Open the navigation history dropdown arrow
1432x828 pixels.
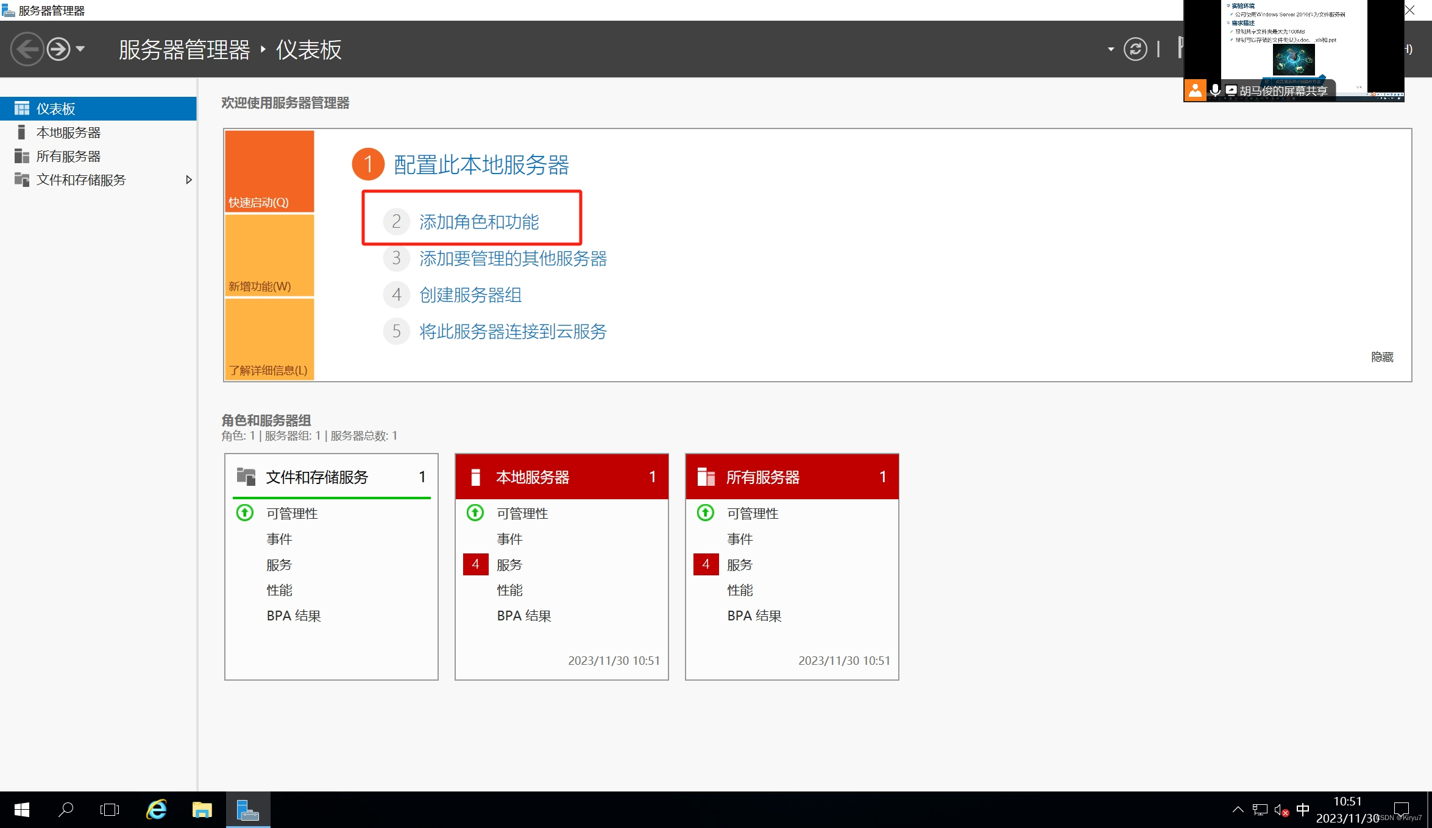[x=80, y=49]
